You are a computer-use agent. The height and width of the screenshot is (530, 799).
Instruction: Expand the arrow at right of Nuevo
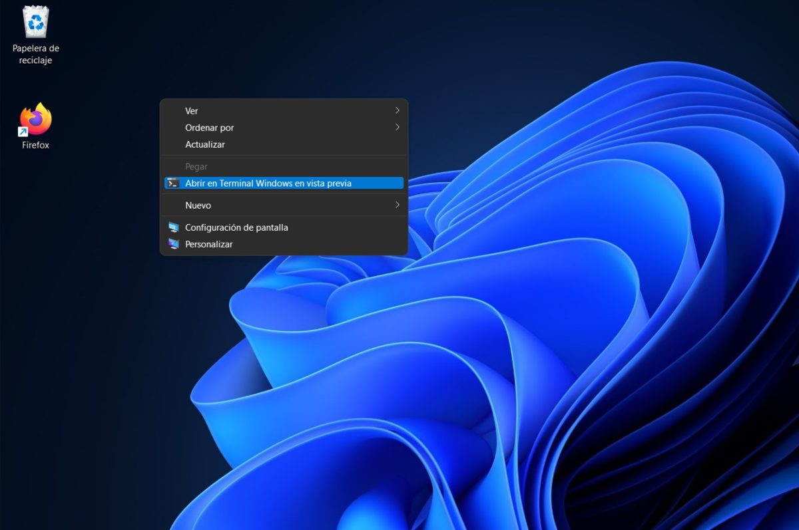(x=398, y=205)
